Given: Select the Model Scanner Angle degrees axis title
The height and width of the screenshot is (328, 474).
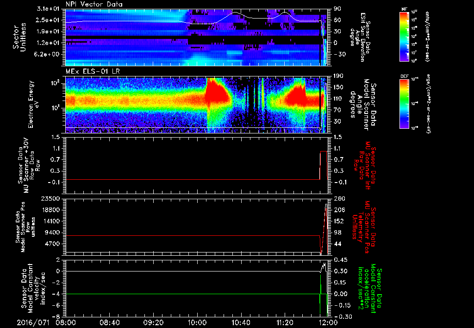Looking at the screenshot, I should pos(363,104).
